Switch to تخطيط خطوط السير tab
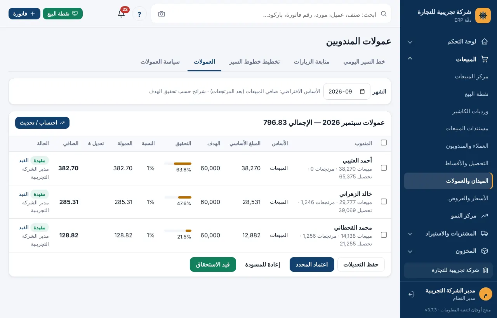The width and height of the screenshot is (497, 318). 254,62
